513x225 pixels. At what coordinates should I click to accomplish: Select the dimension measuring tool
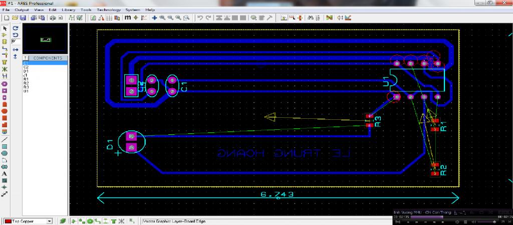pos(5,193)
